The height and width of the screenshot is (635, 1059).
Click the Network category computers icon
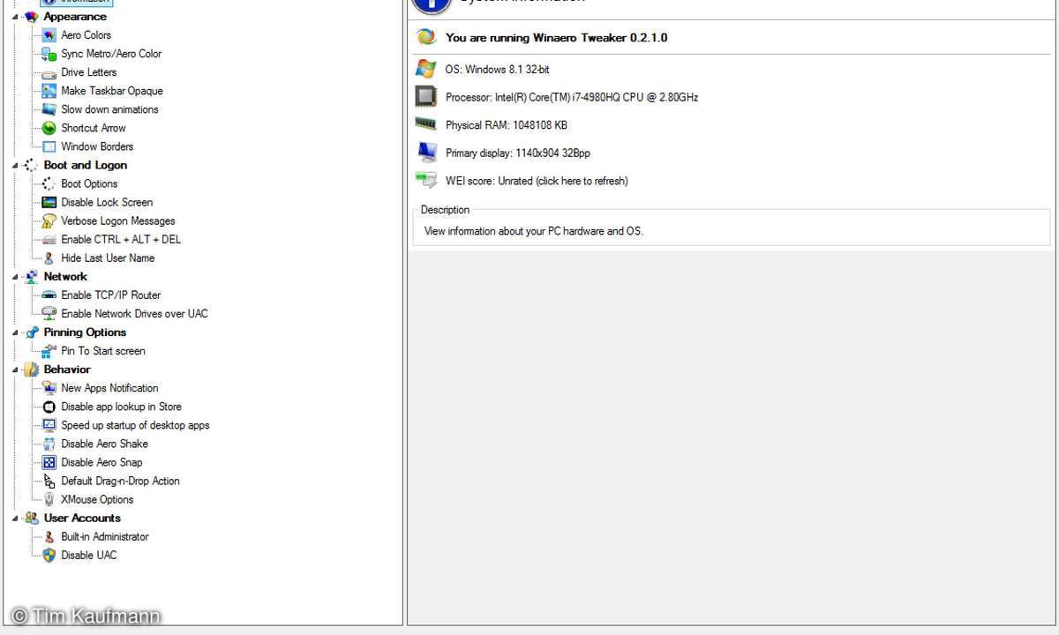point(32,276)
